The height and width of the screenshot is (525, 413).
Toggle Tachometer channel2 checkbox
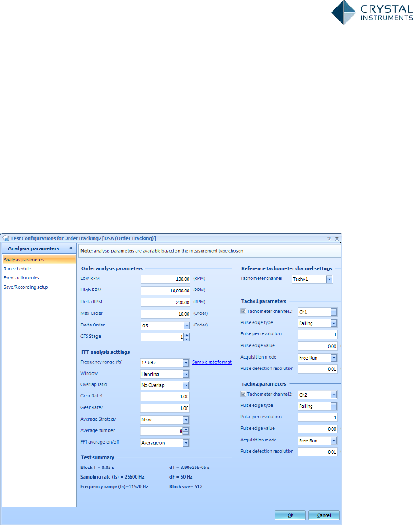243,394
